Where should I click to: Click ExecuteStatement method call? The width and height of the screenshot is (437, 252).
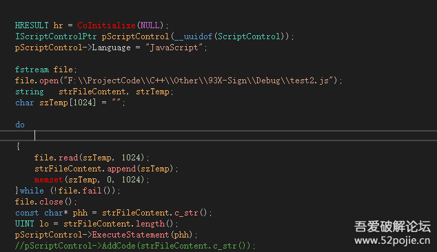click(131, 235)
